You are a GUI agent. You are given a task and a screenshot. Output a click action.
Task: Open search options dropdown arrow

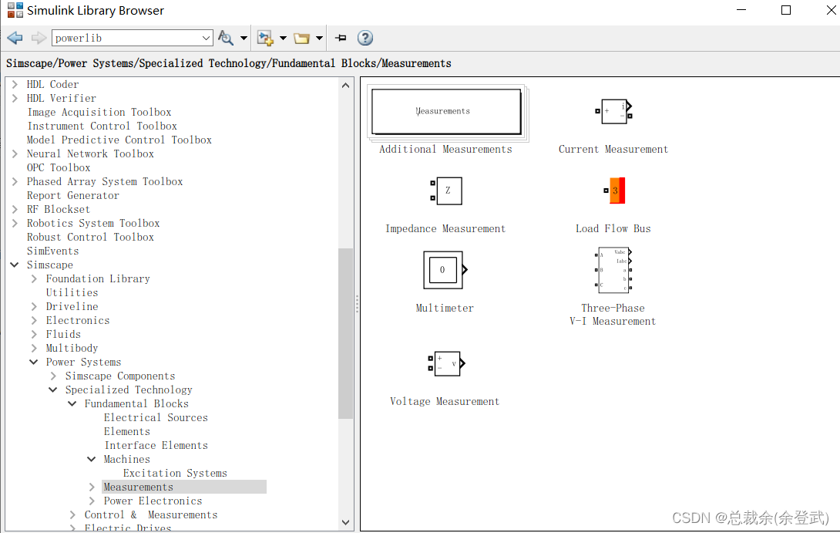tap(244, 38)
